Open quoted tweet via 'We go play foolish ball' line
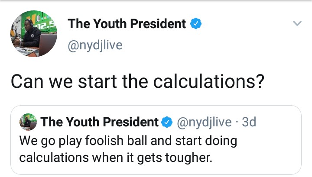The image size is (312, 177). pyautogui.click(x=128, y=141)
